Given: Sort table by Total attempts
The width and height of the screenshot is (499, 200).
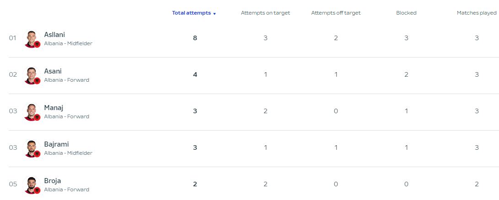Looking at the screenshot, I should (191, 13).
